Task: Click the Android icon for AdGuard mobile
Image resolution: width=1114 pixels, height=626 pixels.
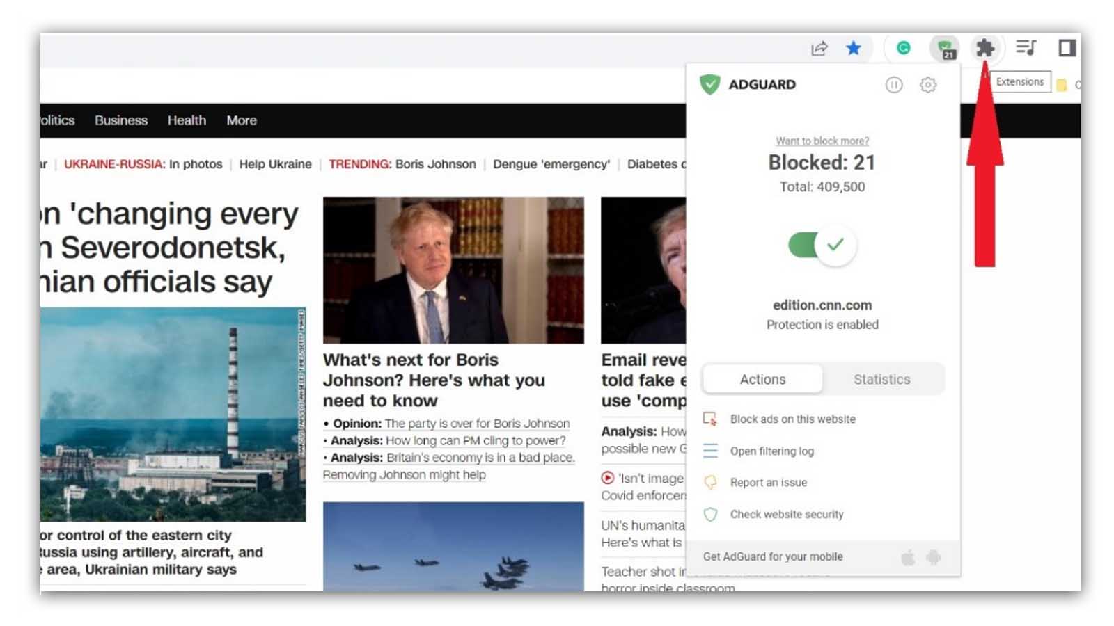Action: [x=934, y=557]
